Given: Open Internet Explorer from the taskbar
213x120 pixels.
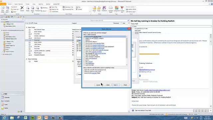Looking at the screenshot, I should [5, 118].
